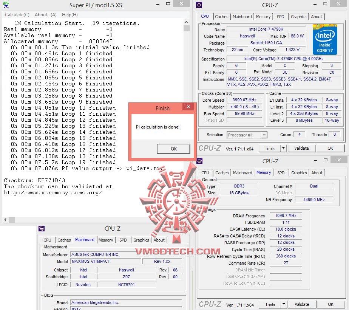
Task: Expand Tools dropdown arrow in Memory CPU-Z window
Action: (284, 304)
